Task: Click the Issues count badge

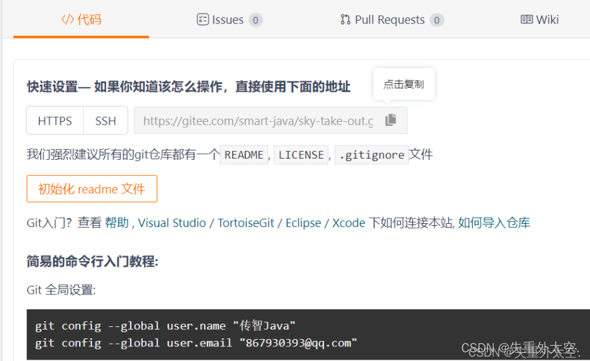Action: (x=255, y=20)
